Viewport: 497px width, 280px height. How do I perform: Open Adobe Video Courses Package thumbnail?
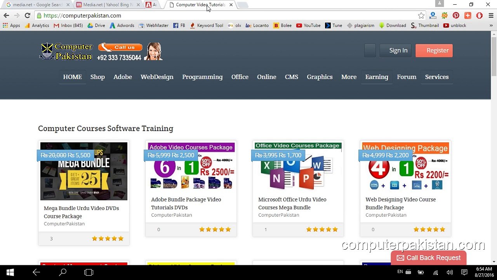tap(191, 166)
